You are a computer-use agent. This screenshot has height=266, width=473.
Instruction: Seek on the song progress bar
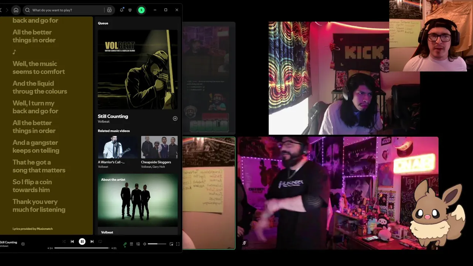[82, 248]
